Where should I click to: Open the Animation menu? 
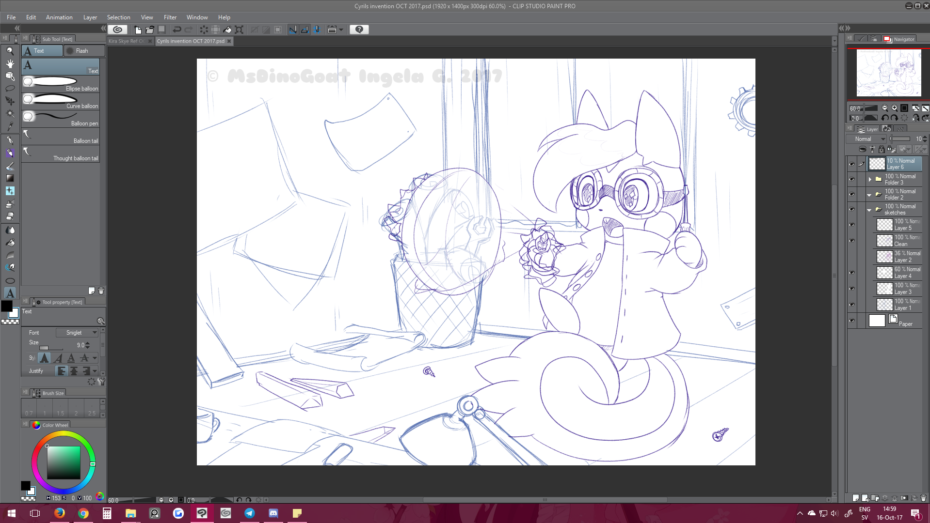point(59,17)
